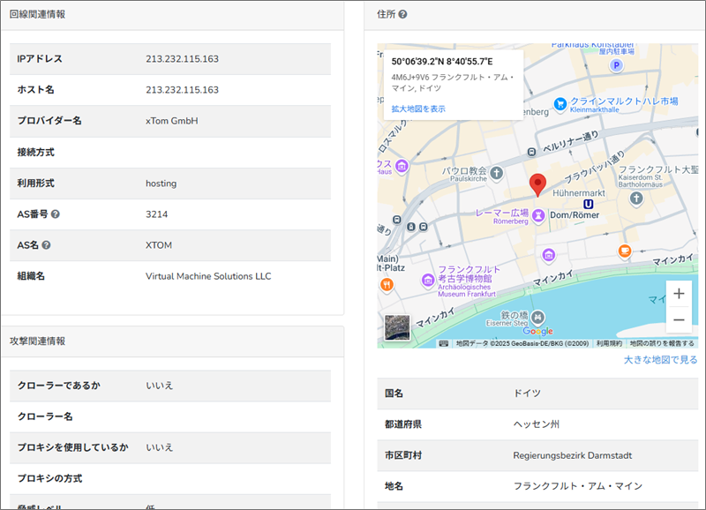Viewport: 706px width, 510px height.
Task: Switch to satellite view thumbnail
Action: (x=397, y=327)
